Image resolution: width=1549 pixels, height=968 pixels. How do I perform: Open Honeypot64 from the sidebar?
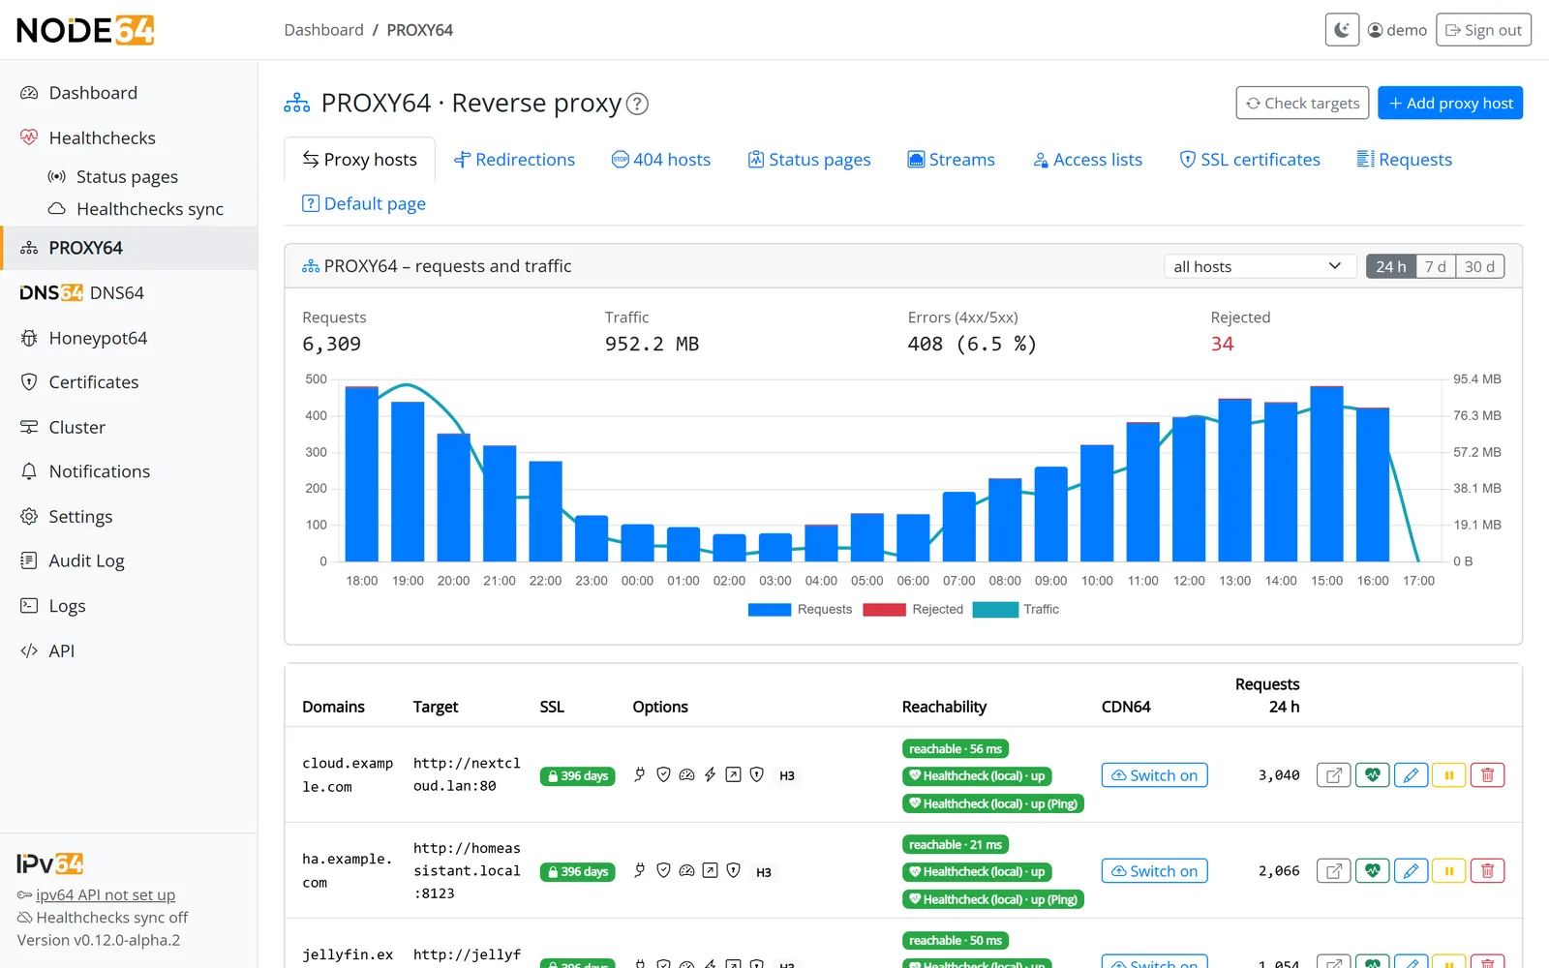click(x=98, y=338)
